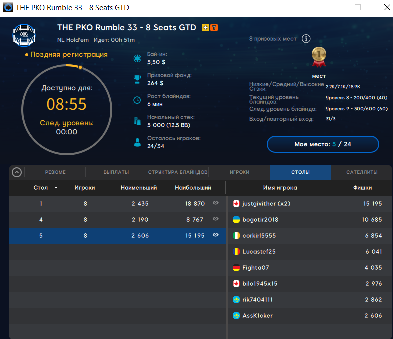
Task: Click the orange T turbo badge
Action: click(x=214, y=28)
